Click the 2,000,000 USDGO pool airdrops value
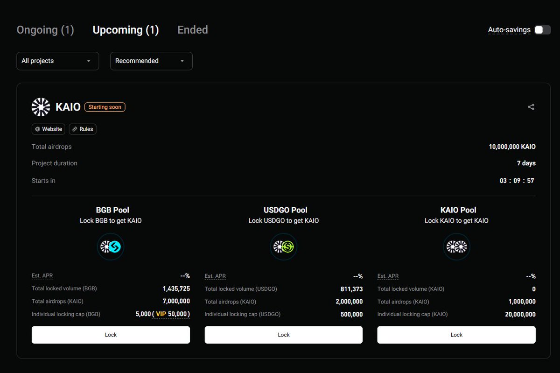This screenshot has width=560, height=373. point(349,302)
